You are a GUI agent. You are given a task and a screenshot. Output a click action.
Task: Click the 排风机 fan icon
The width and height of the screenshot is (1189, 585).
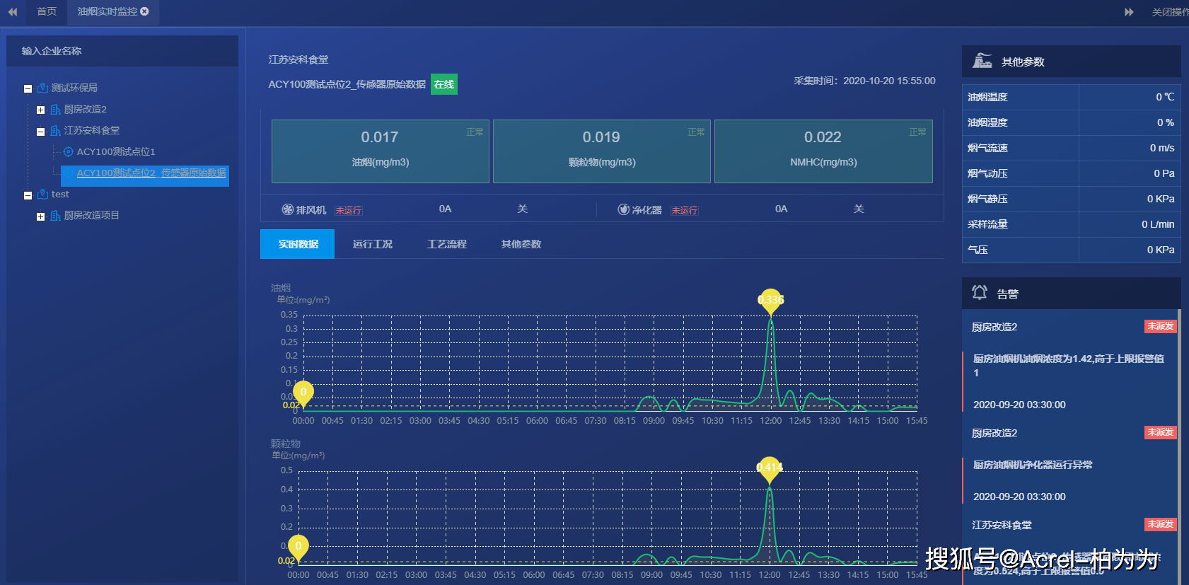(288, 209)
